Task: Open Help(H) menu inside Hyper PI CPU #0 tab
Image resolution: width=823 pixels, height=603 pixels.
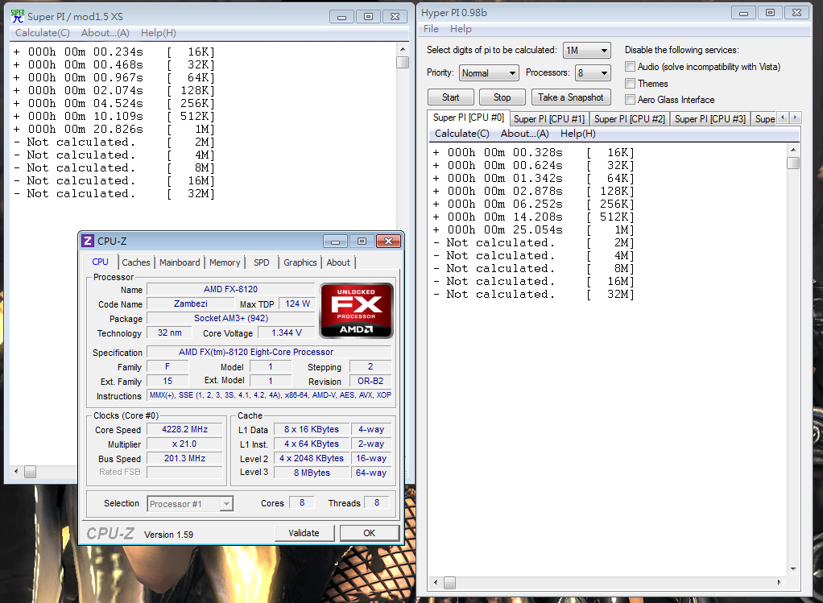Action: [x=578, y=134]
